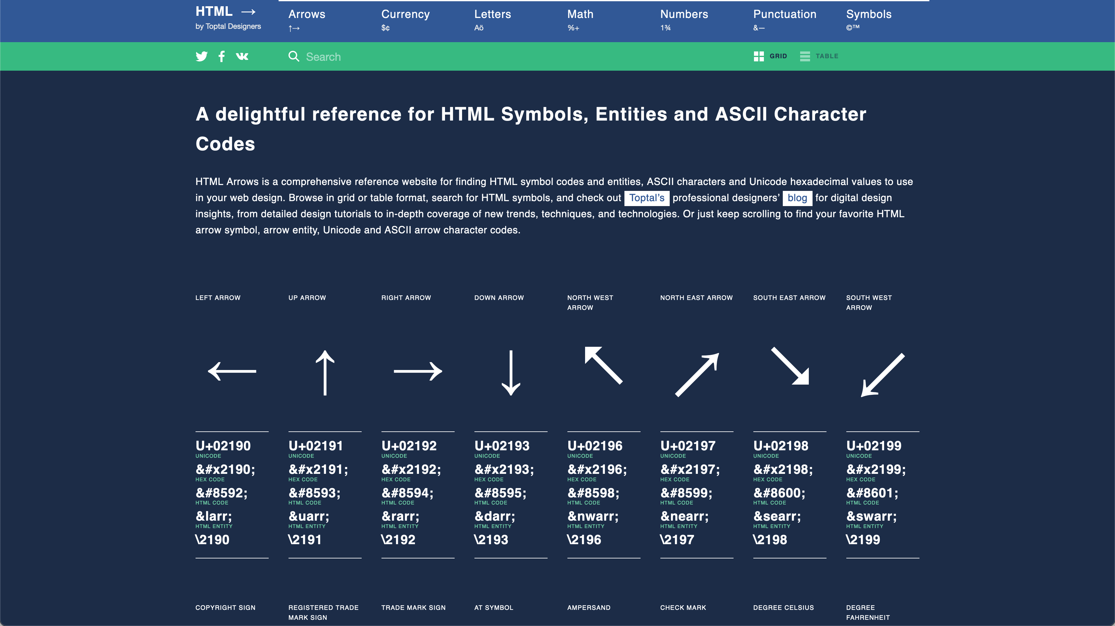Select the north west arrow symbol
Viewport: 1115px width, 626px height.
pyautogui.click(x=604, y=365)
